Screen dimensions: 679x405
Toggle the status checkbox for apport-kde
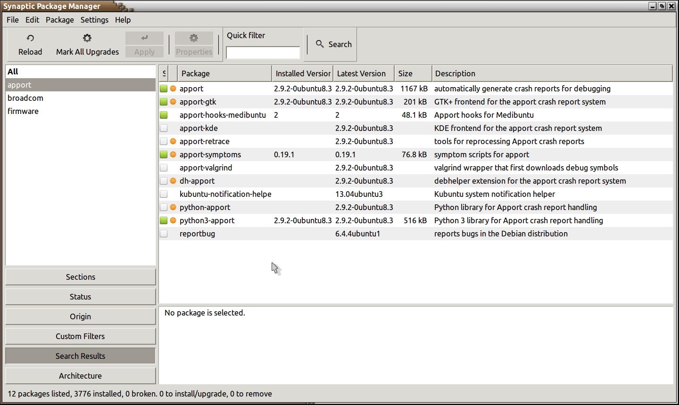[164, 128]
